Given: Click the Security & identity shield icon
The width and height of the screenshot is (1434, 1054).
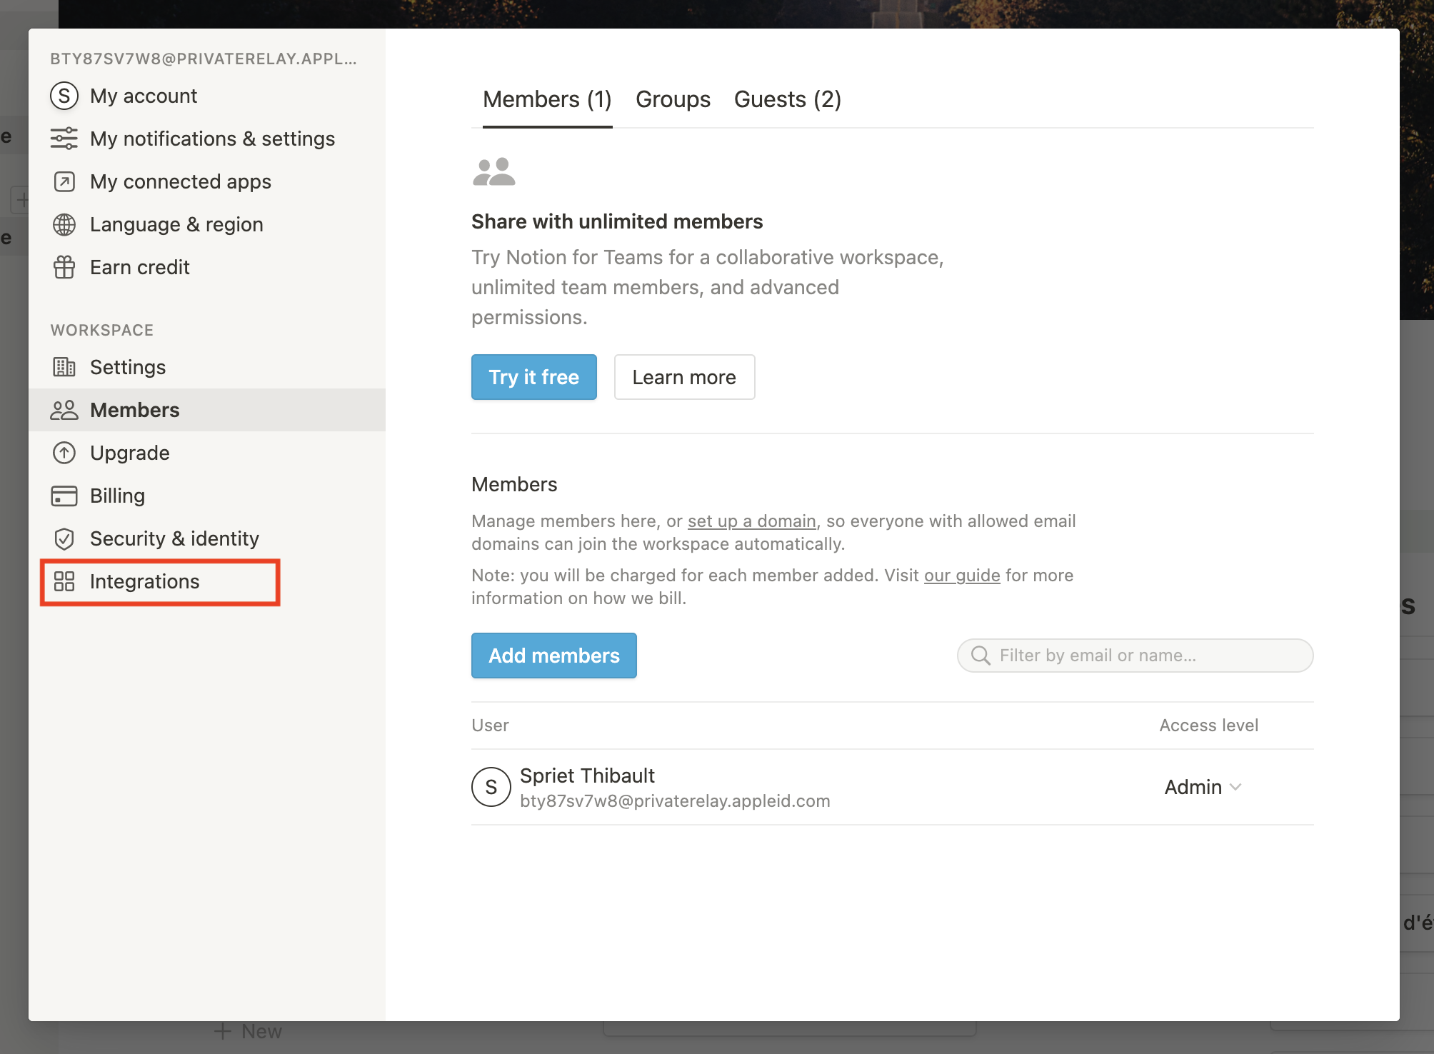Looking at the screenshot, I should pos(64,538).
